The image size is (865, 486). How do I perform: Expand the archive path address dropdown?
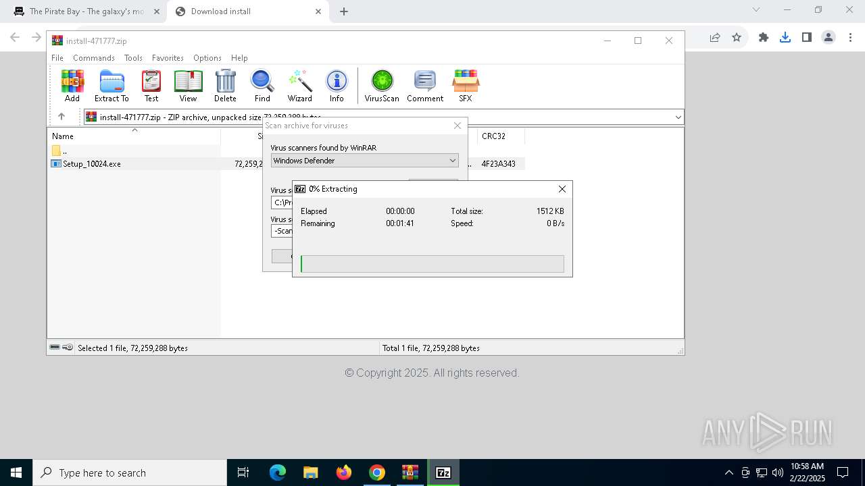click(x=678, y=117)
